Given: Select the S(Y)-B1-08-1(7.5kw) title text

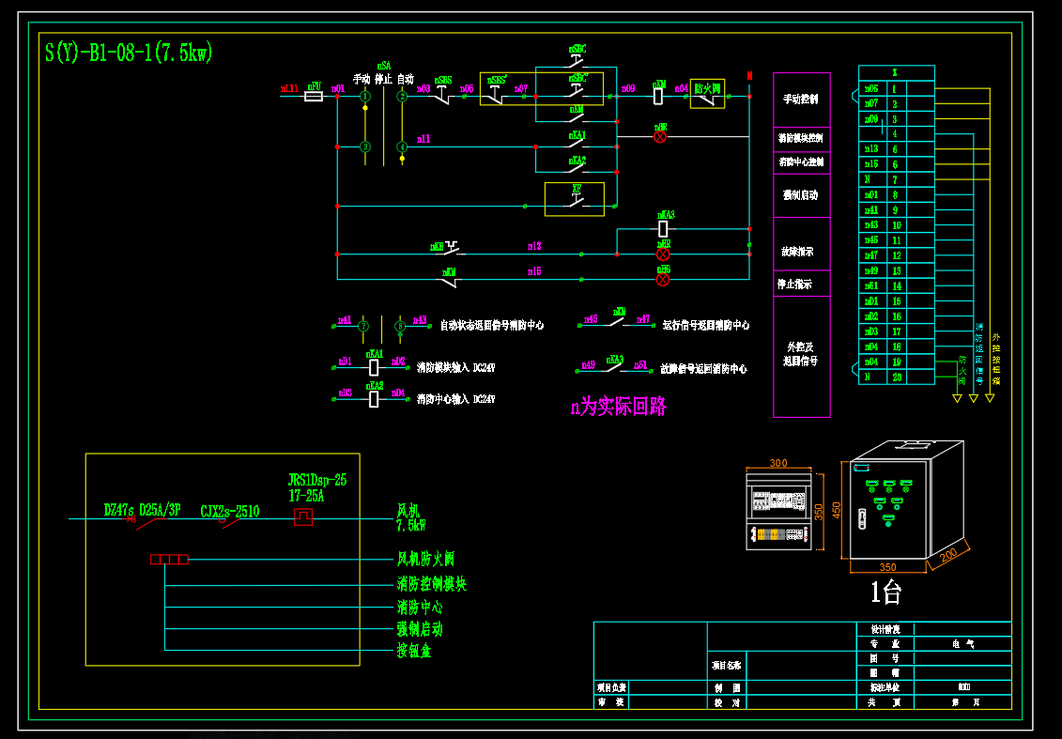Looking at the screenshot, I should pyautogui.click(x=130, y=53).
